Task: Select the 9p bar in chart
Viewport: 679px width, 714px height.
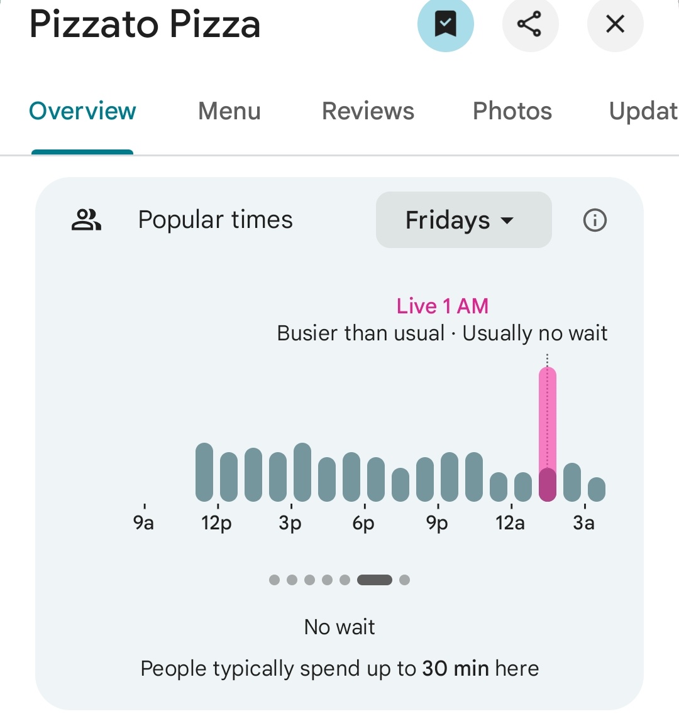Action: [x=449, y=477]
